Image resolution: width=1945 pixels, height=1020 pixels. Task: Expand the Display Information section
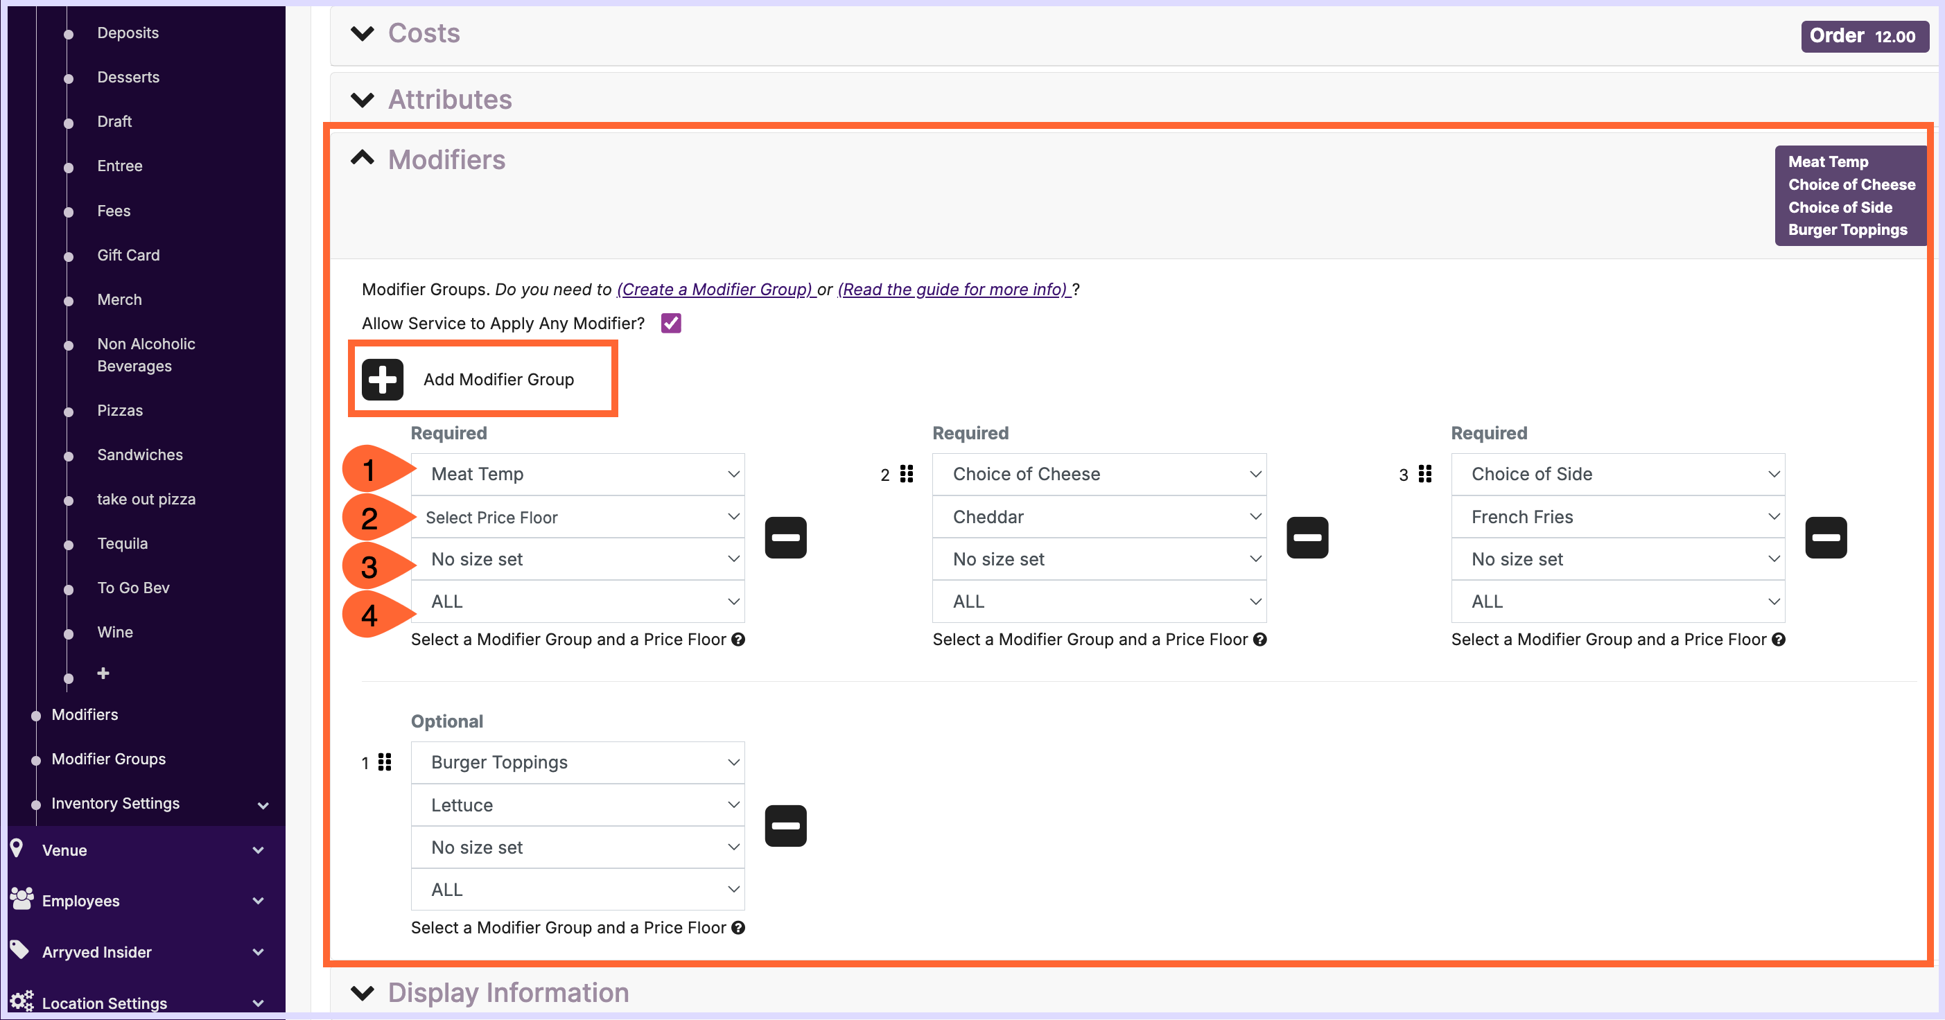point(363,992)
